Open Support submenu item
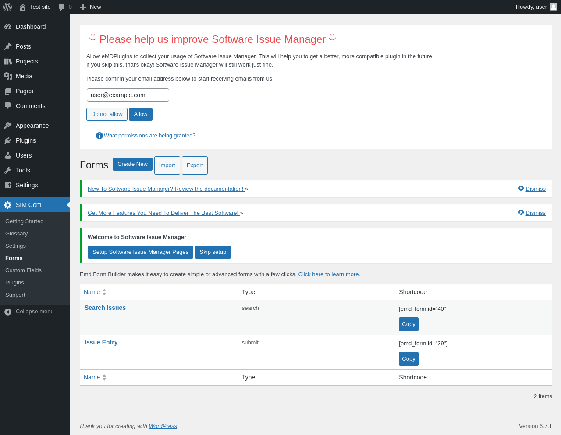561x435 pixels. coord(15,295)
